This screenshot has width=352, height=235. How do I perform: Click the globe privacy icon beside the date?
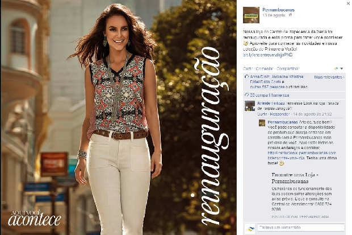(290, 15)
